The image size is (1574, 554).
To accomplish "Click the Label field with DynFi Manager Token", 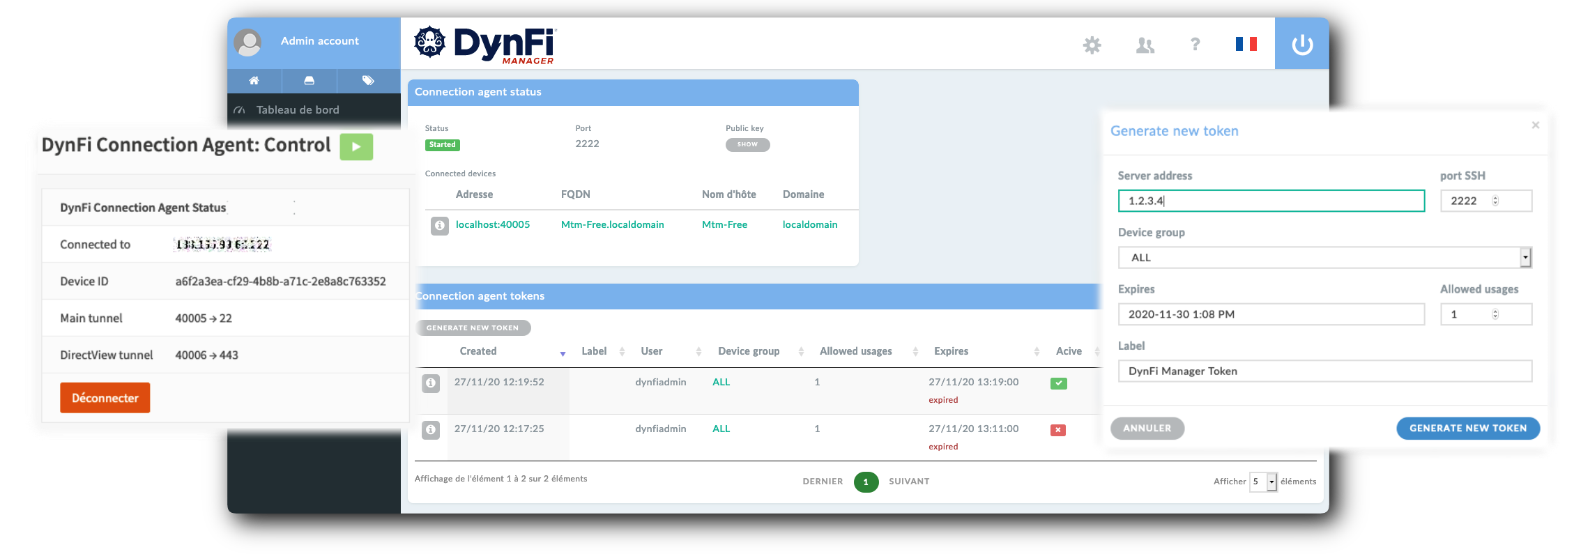I will [x=1324, y=371].
